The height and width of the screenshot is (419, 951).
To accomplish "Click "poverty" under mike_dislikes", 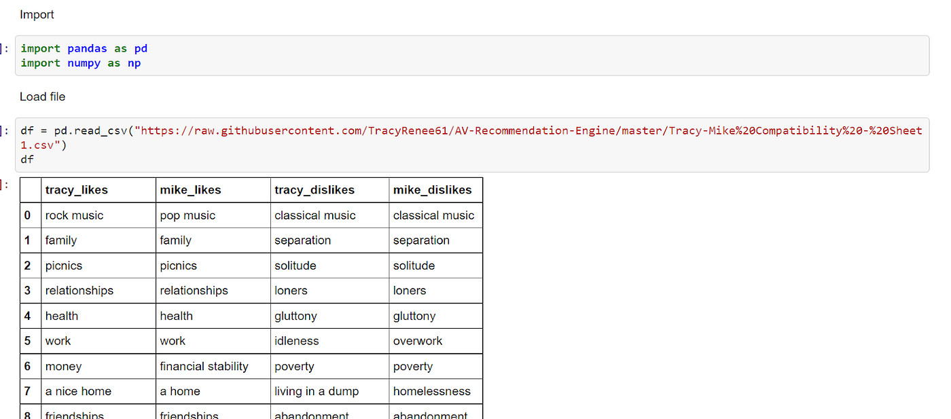I will [x=413, y=366].
